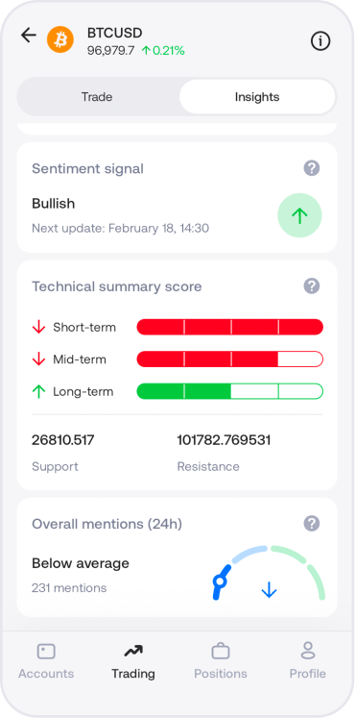This screenshot has width=355, height=718.
Task: Open the info circle icon
Action: pyautogui.click(x=320, y=41)
